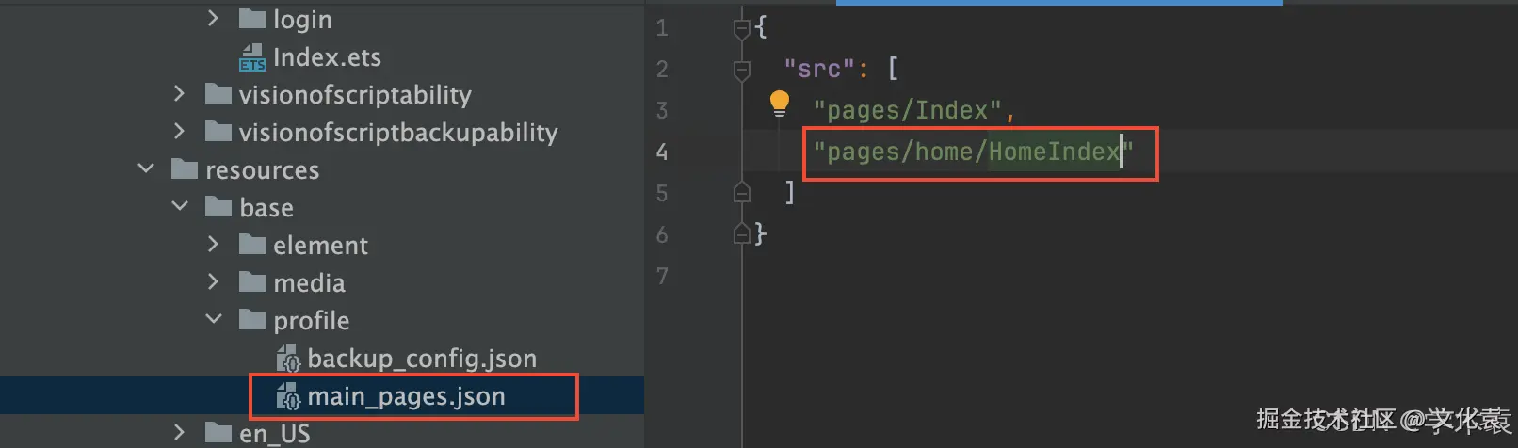Select main_pages.json in project tree
The image size is (1518, 448).
pyautogui.click(x=406, y=396)
